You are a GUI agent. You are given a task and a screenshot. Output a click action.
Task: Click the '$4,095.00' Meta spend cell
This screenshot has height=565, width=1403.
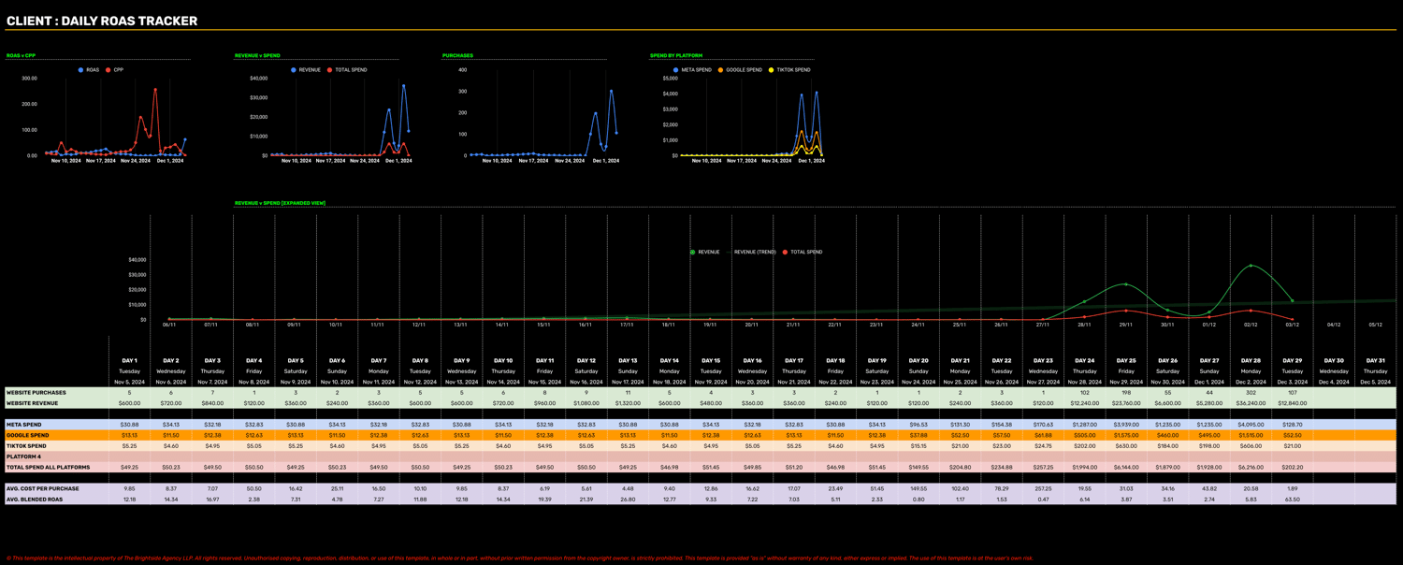tap(1251, 425)
